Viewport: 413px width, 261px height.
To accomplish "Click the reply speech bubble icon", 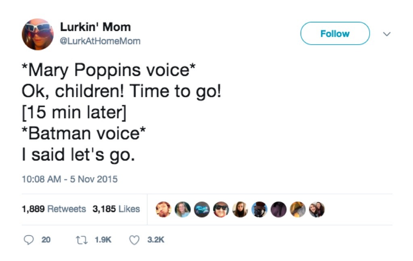I will [x=28, y=240].
